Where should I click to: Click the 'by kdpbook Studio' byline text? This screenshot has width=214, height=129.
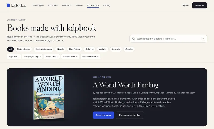pos(102,93)
